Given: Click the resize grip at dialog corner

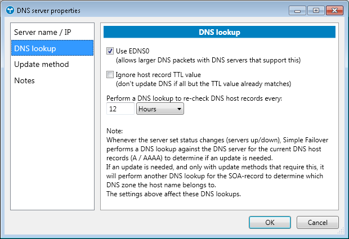Looking at the screenshot, I should 342,232.
